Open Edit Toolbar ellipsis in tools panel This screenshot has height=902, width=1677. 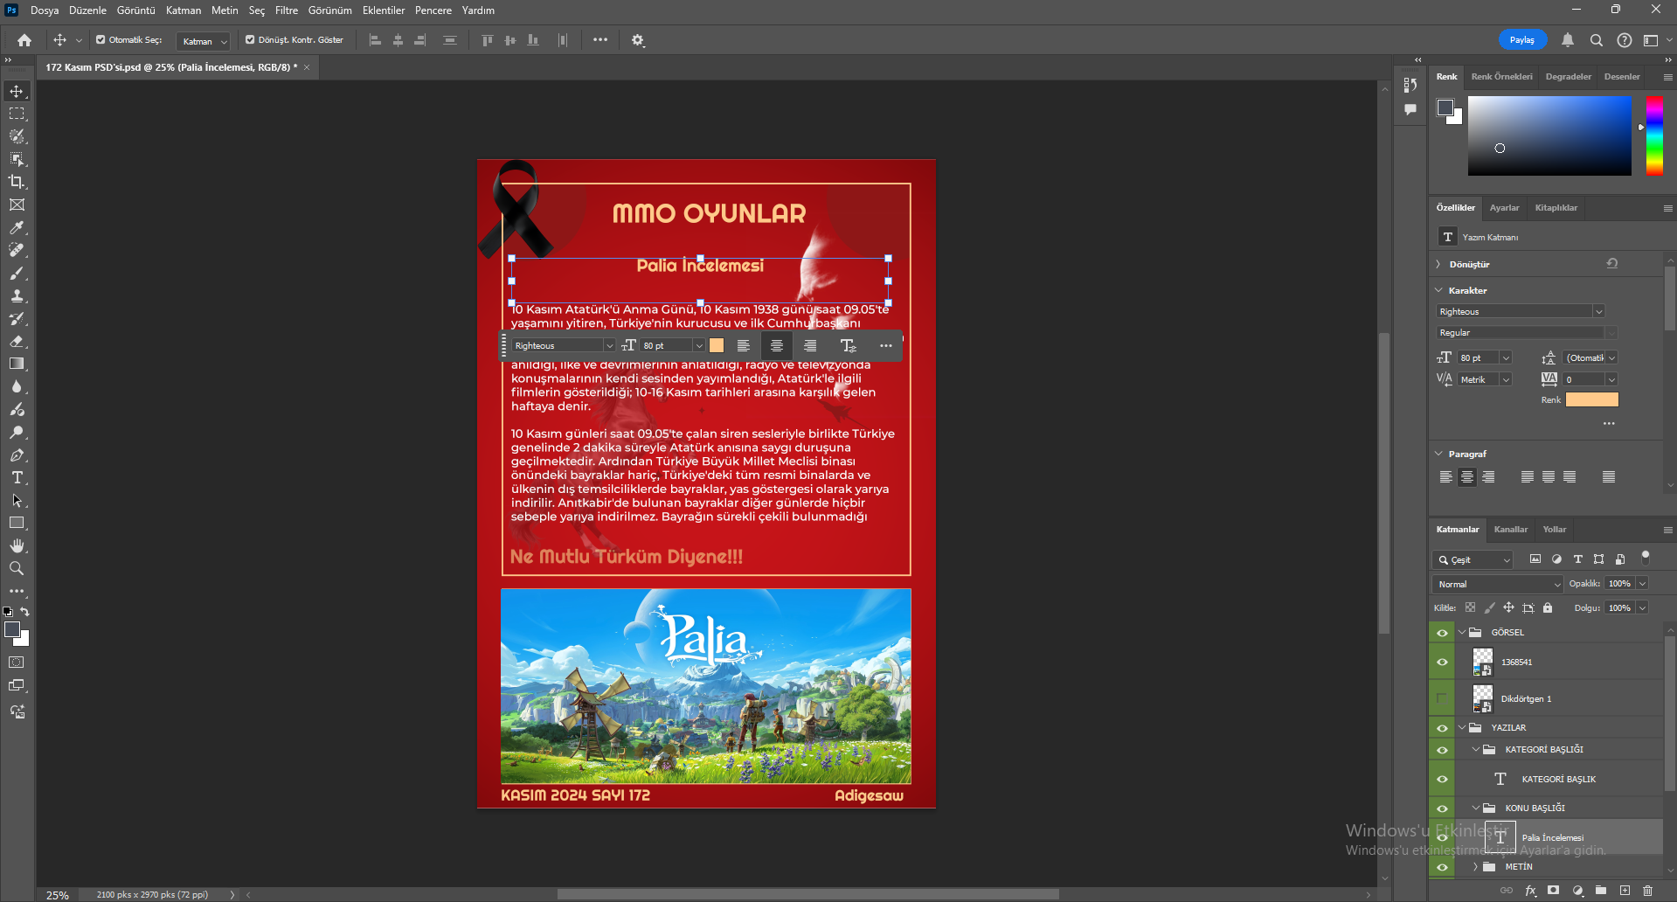click(x=17, y=591)
